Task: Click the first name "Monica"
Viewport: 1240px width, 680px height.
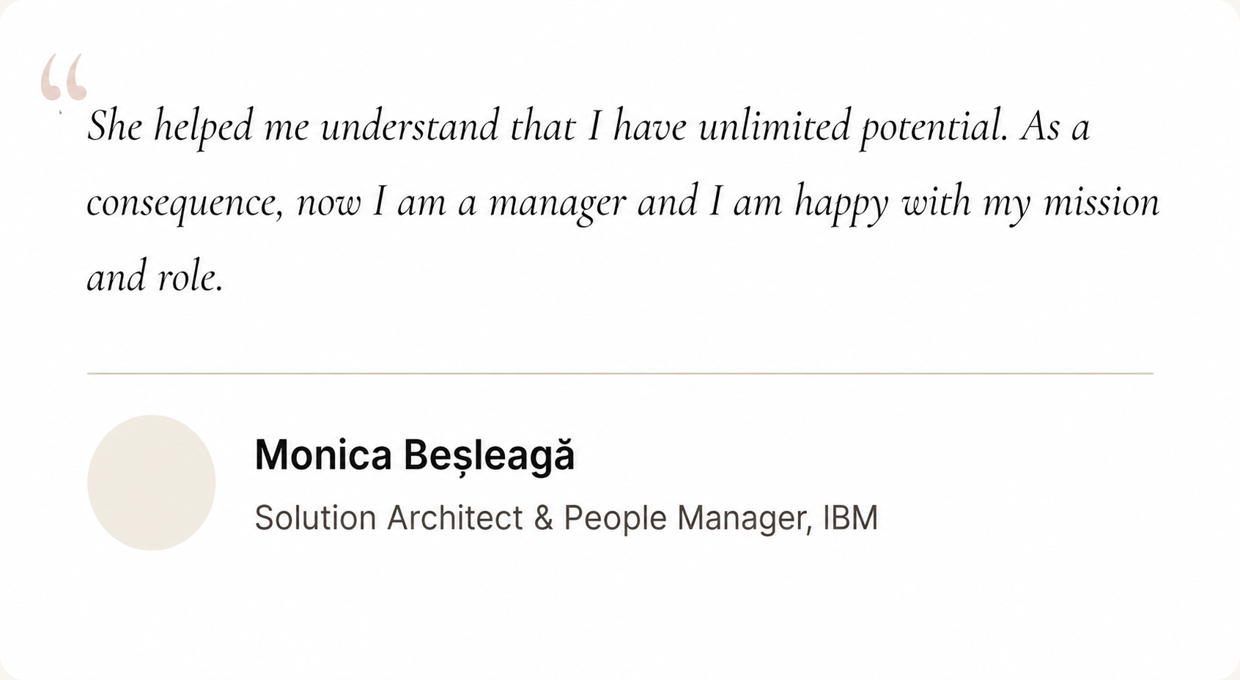Action: 323,455
